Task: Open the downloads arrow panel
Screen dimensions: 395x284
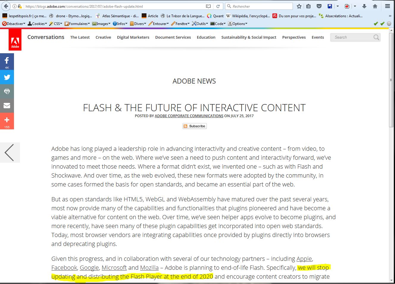Action: (x=364, y=6)
